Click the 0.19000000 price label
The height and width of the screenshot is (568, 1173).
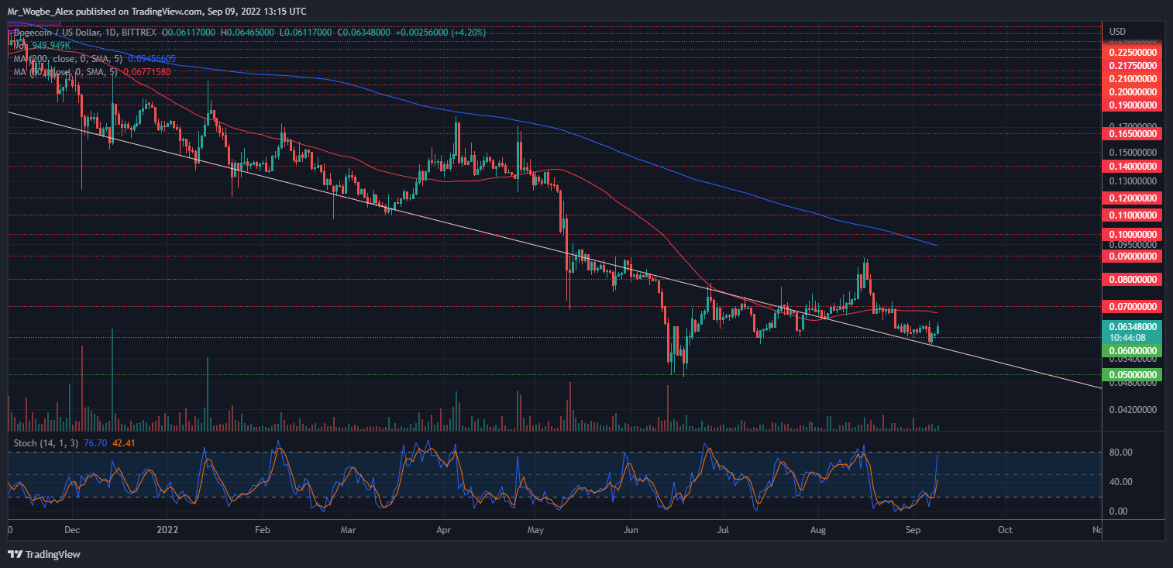(1133, 105)
